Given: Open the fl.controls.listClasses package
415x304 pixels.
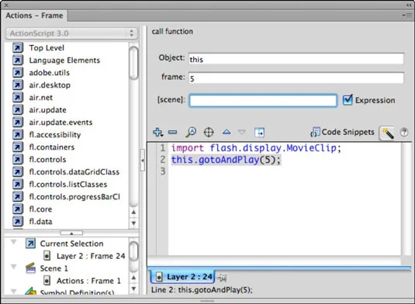Looking at the screenshot, I should [x=68, y=185].
